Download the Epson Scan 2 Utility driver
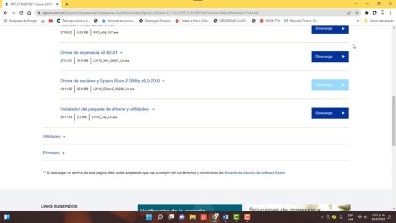Screen dimensions: 396x223 tap(330, 85)
